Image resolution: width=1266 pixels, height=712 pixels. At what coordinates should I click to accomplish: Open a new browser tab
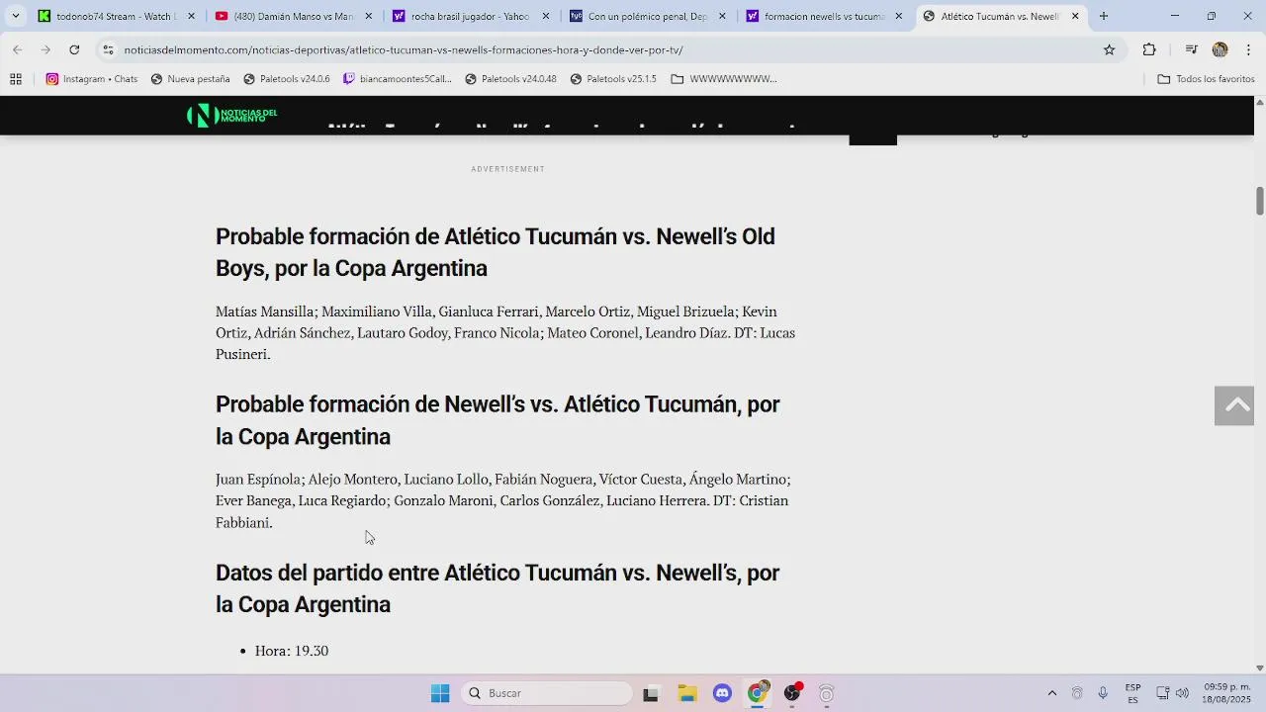tap(1104, 16)
